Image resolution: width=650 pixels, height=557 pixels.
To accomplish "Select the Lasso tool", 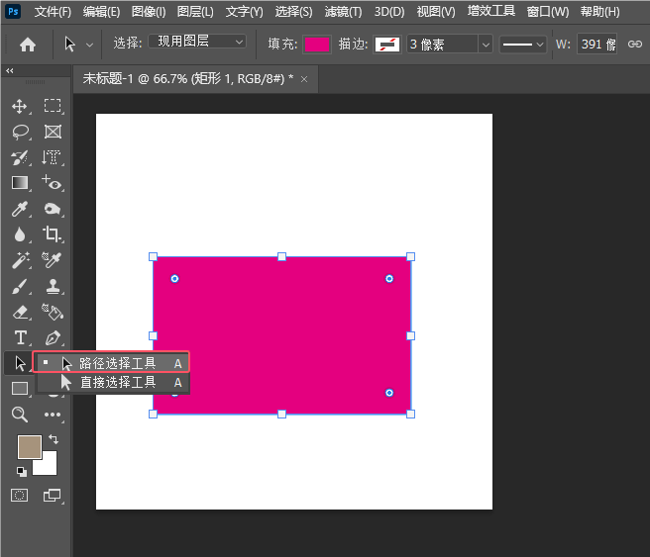I will (20, 132).
